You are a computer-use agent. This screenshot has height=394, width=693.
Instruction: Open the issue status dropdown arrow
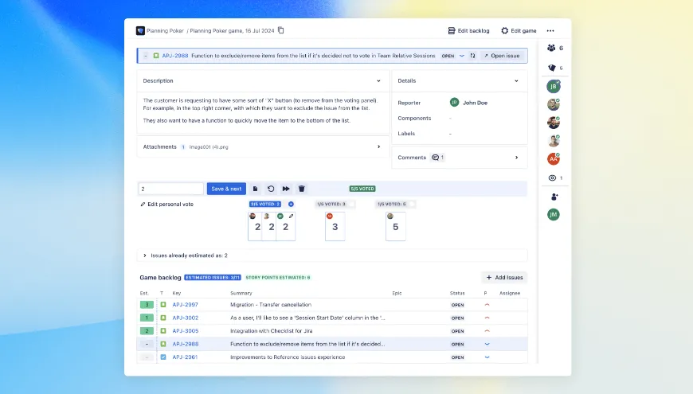pos(462,56)
